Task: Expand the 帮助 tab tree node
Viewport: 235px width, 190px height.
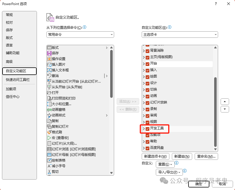Action: [x=144, y=142]
